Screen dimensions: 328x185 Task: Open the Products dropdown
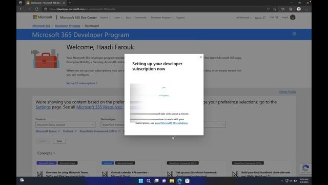[66, 125]
